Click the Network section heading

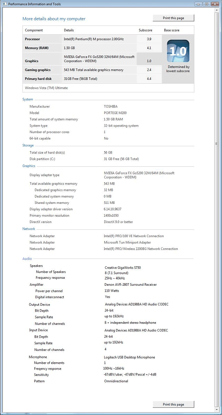(x=29, y=229)
